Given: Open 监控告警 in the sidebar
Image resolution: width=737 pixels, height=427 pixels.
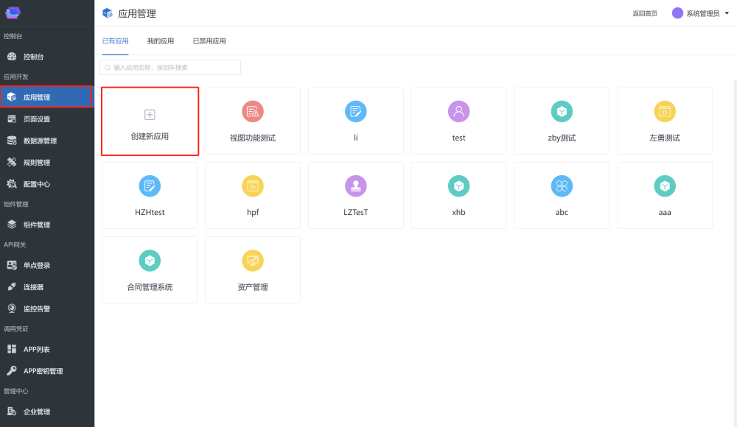Looking at the screenshot, I should [37, 308].
